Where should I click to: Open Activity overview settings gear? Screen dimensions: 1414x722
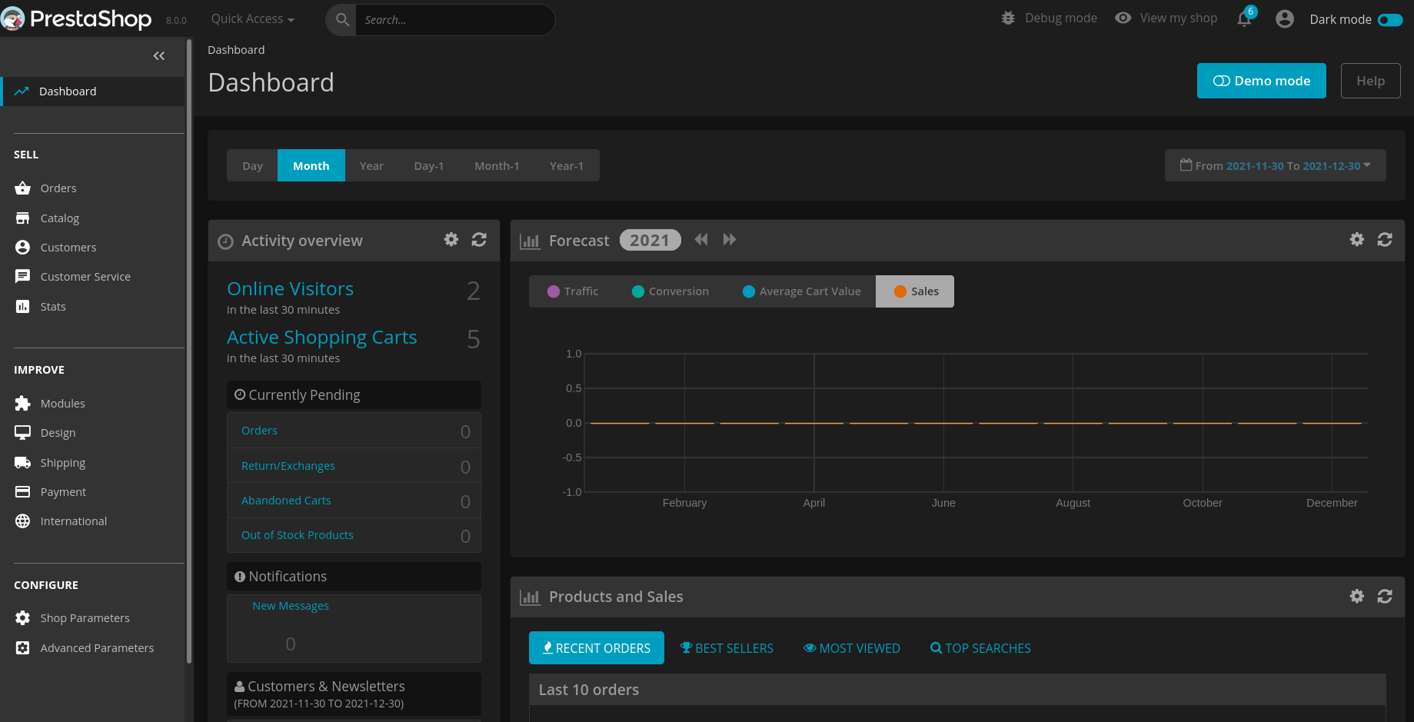pyautogui.click(x=451, y=240)
